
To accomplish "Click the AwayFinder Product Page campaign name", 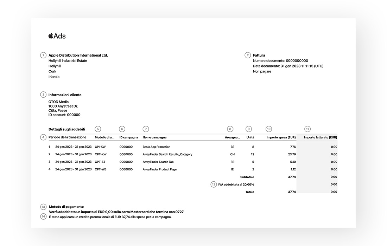I will [159, 169].
